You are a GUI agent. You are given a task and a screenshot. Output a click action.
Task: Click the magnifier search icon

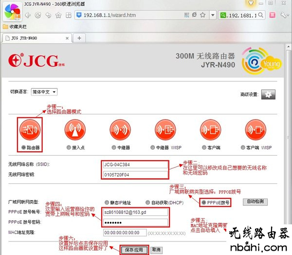(x=261, y=15)
